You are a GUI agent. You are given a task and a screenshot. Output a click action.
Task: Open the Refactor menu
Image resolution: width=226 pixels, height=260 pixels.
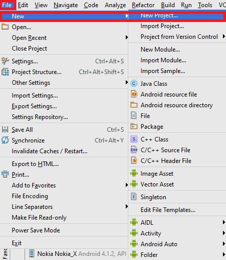coord(143,5)
